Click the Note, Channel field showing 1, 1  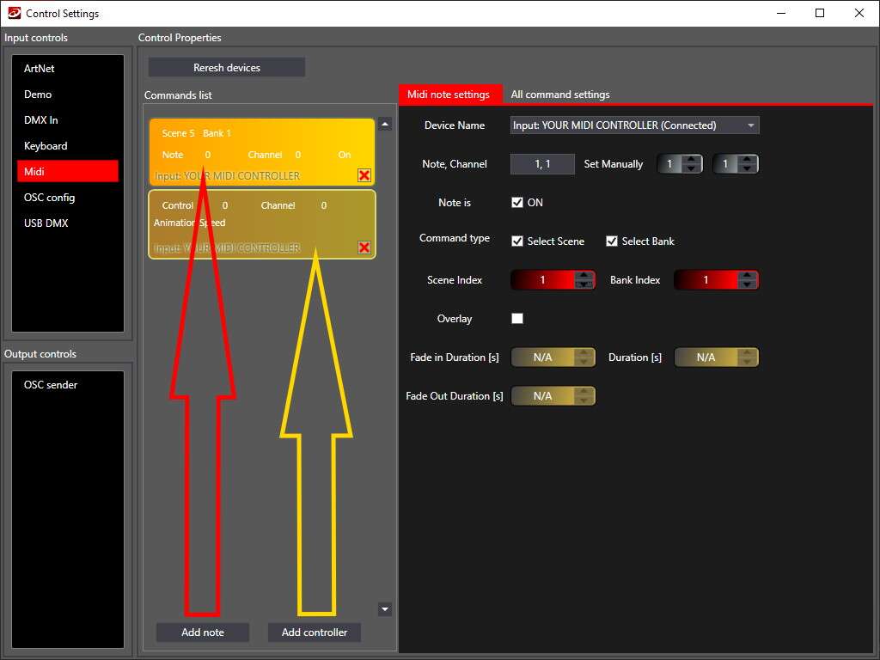pyautogui.click(x=541, y=163)
